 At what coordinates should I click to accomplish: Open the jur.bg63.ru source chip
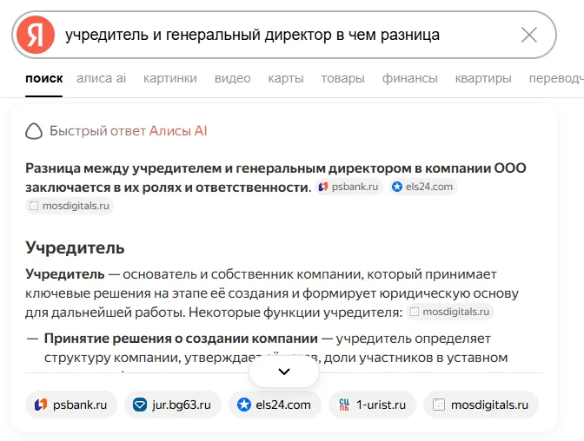[173, 405]
